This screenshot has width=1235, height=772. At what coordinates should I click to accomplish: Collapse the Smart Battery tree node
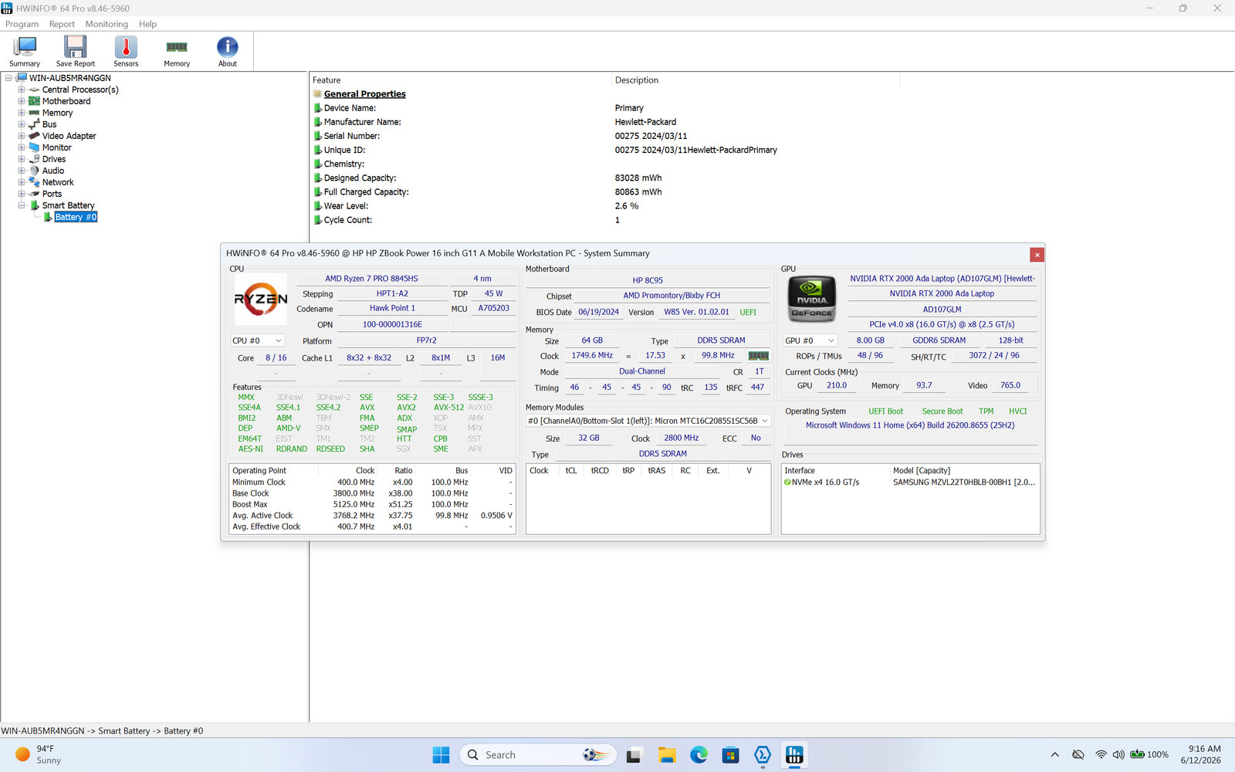[x=22, y=205]
